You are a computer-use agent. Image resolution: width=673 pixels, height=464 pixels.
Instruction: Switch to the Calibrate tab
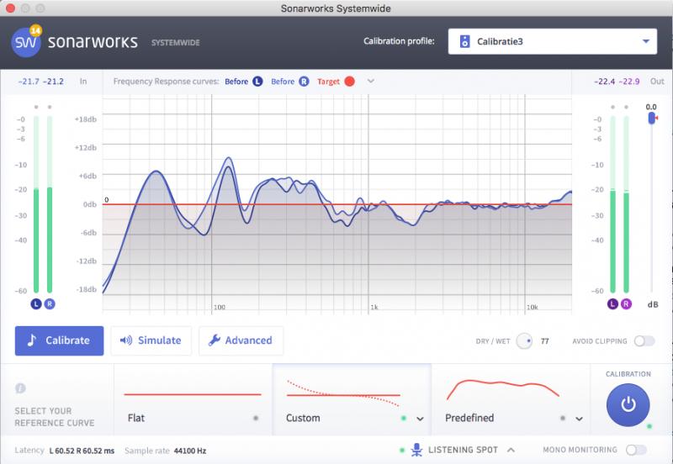[59, 341]
